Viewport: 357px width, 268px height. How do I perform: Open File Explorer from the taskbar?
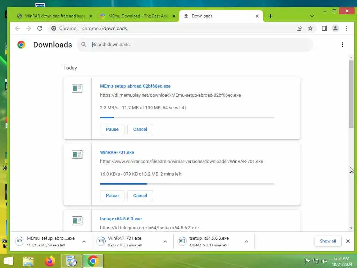(x=28, y=261)
